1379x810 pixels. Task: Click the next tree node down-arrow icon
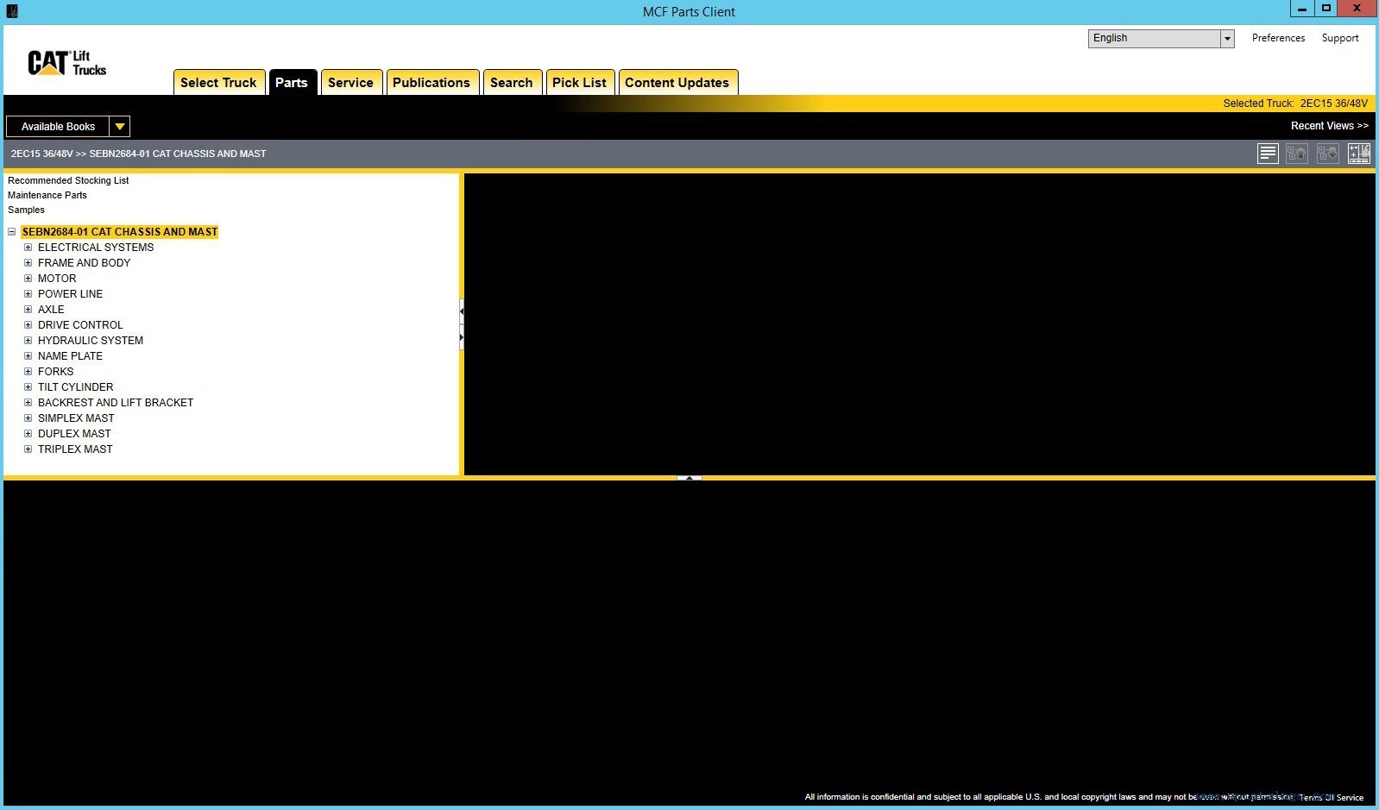coord(1328,154)
